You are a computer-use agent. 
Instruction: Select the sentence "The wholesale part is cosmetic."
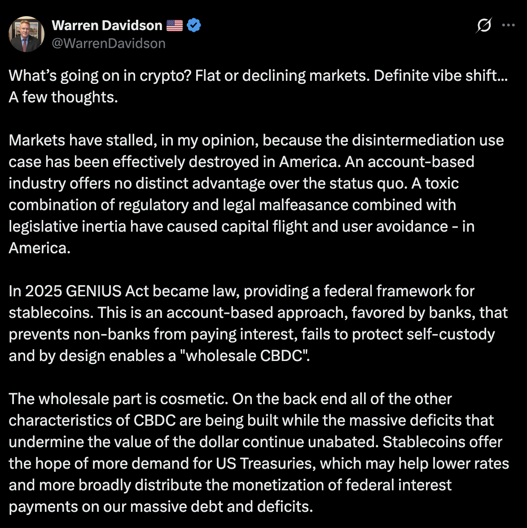coord(119,399)
